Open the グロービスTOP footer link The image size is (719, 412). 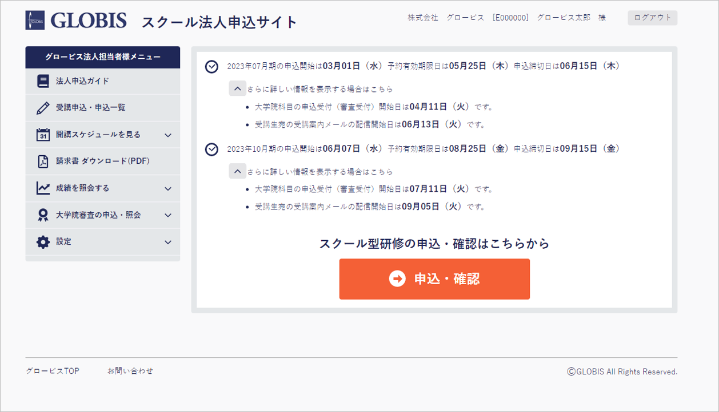(53, 371)
